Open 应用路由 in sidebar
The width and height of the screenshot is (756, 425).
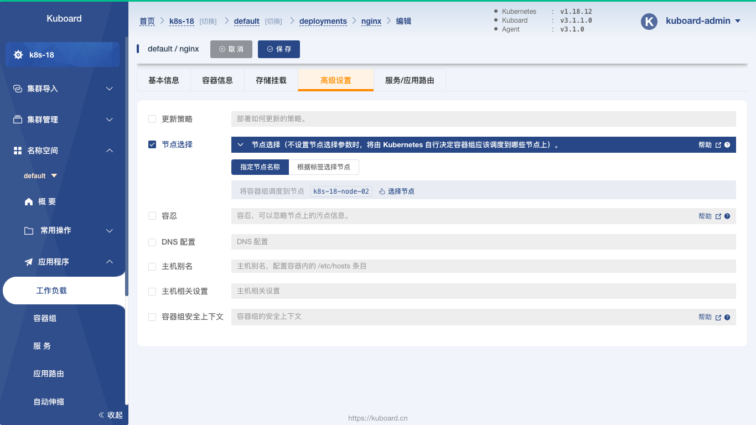click(x=49, y=374)
